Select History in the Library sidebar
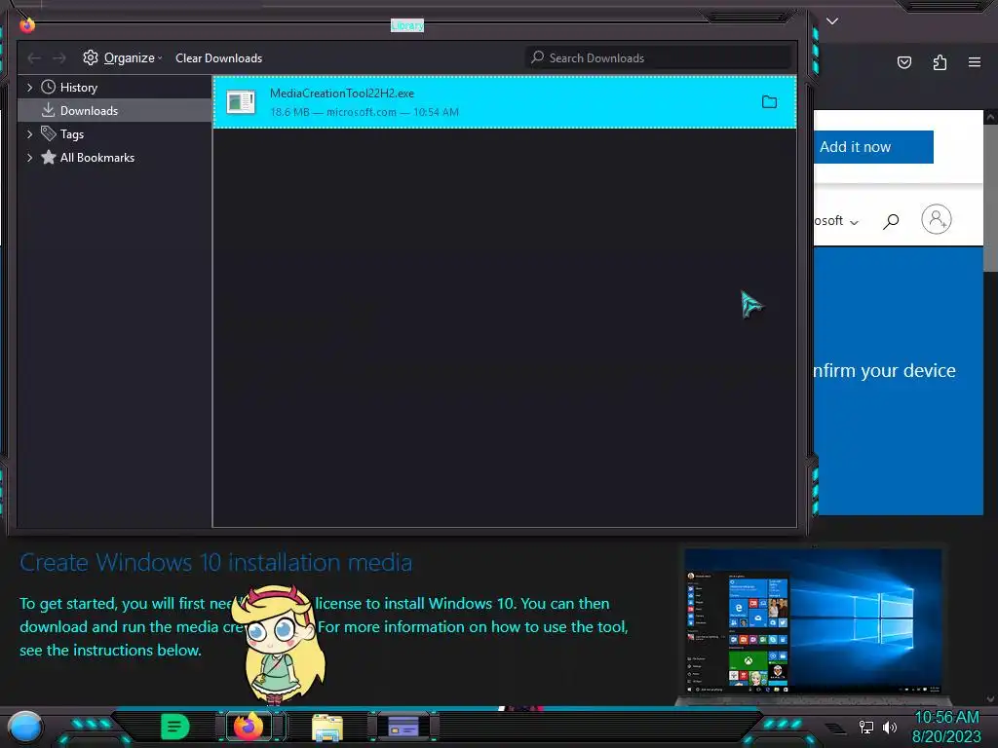Image resolution: width=998 pixels, height=748 pixels. point(78,87)
